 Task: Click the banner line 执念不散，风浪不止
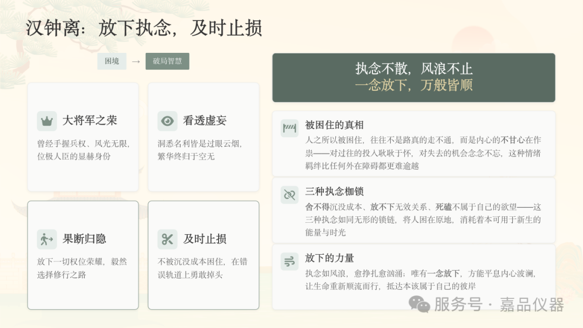coord(414,69)
